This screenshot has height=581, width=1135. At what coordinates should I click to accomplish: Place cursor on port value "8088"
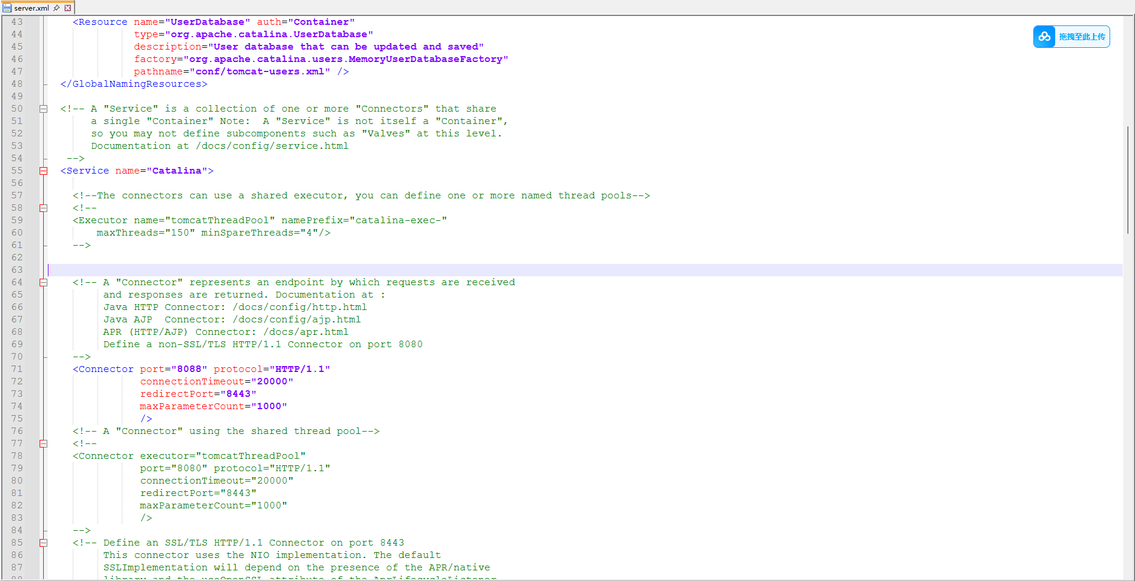(x=189, y=369)
